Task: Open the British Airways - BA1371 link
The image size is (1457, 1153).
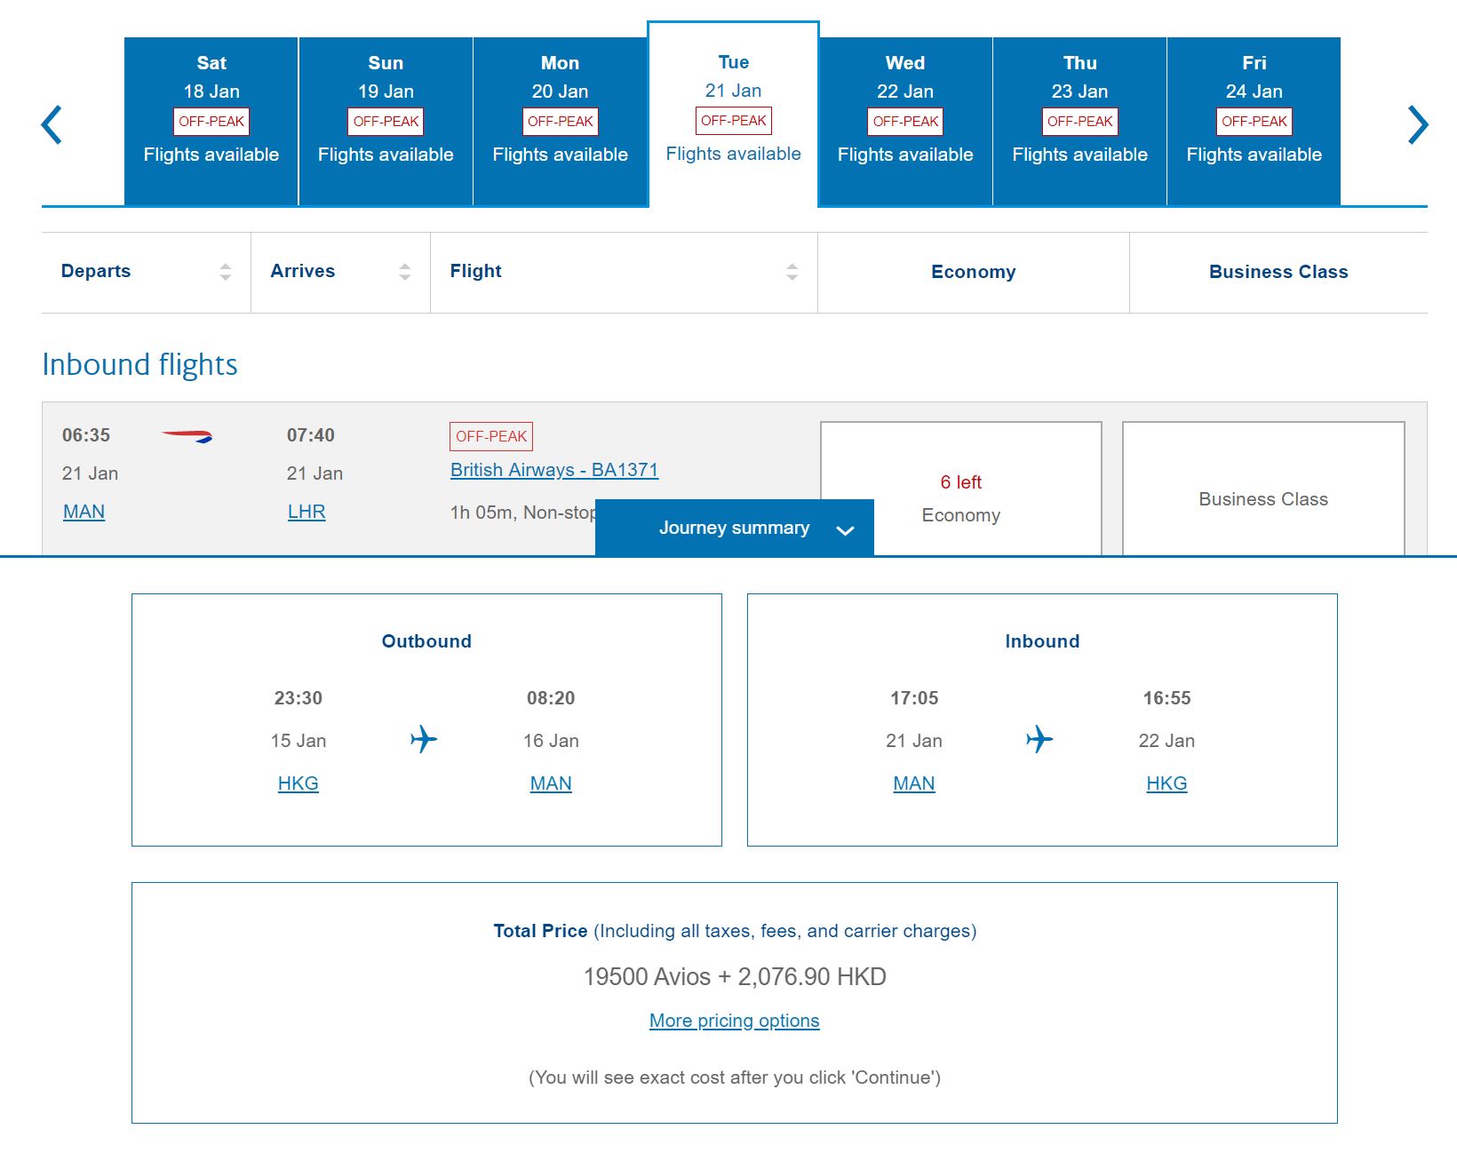Action: (554, 470)
